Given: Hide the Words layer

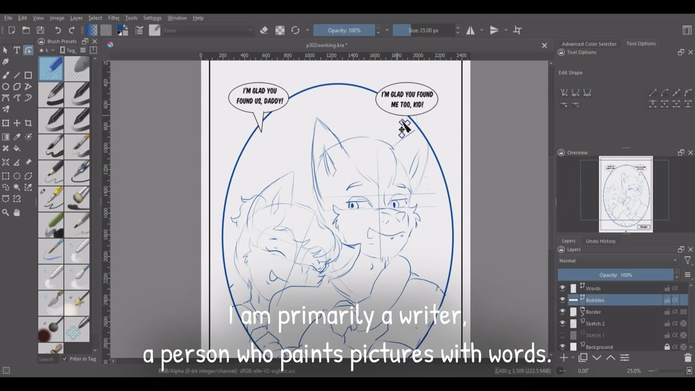Looking at the screenshot, I should coord(563,288).
